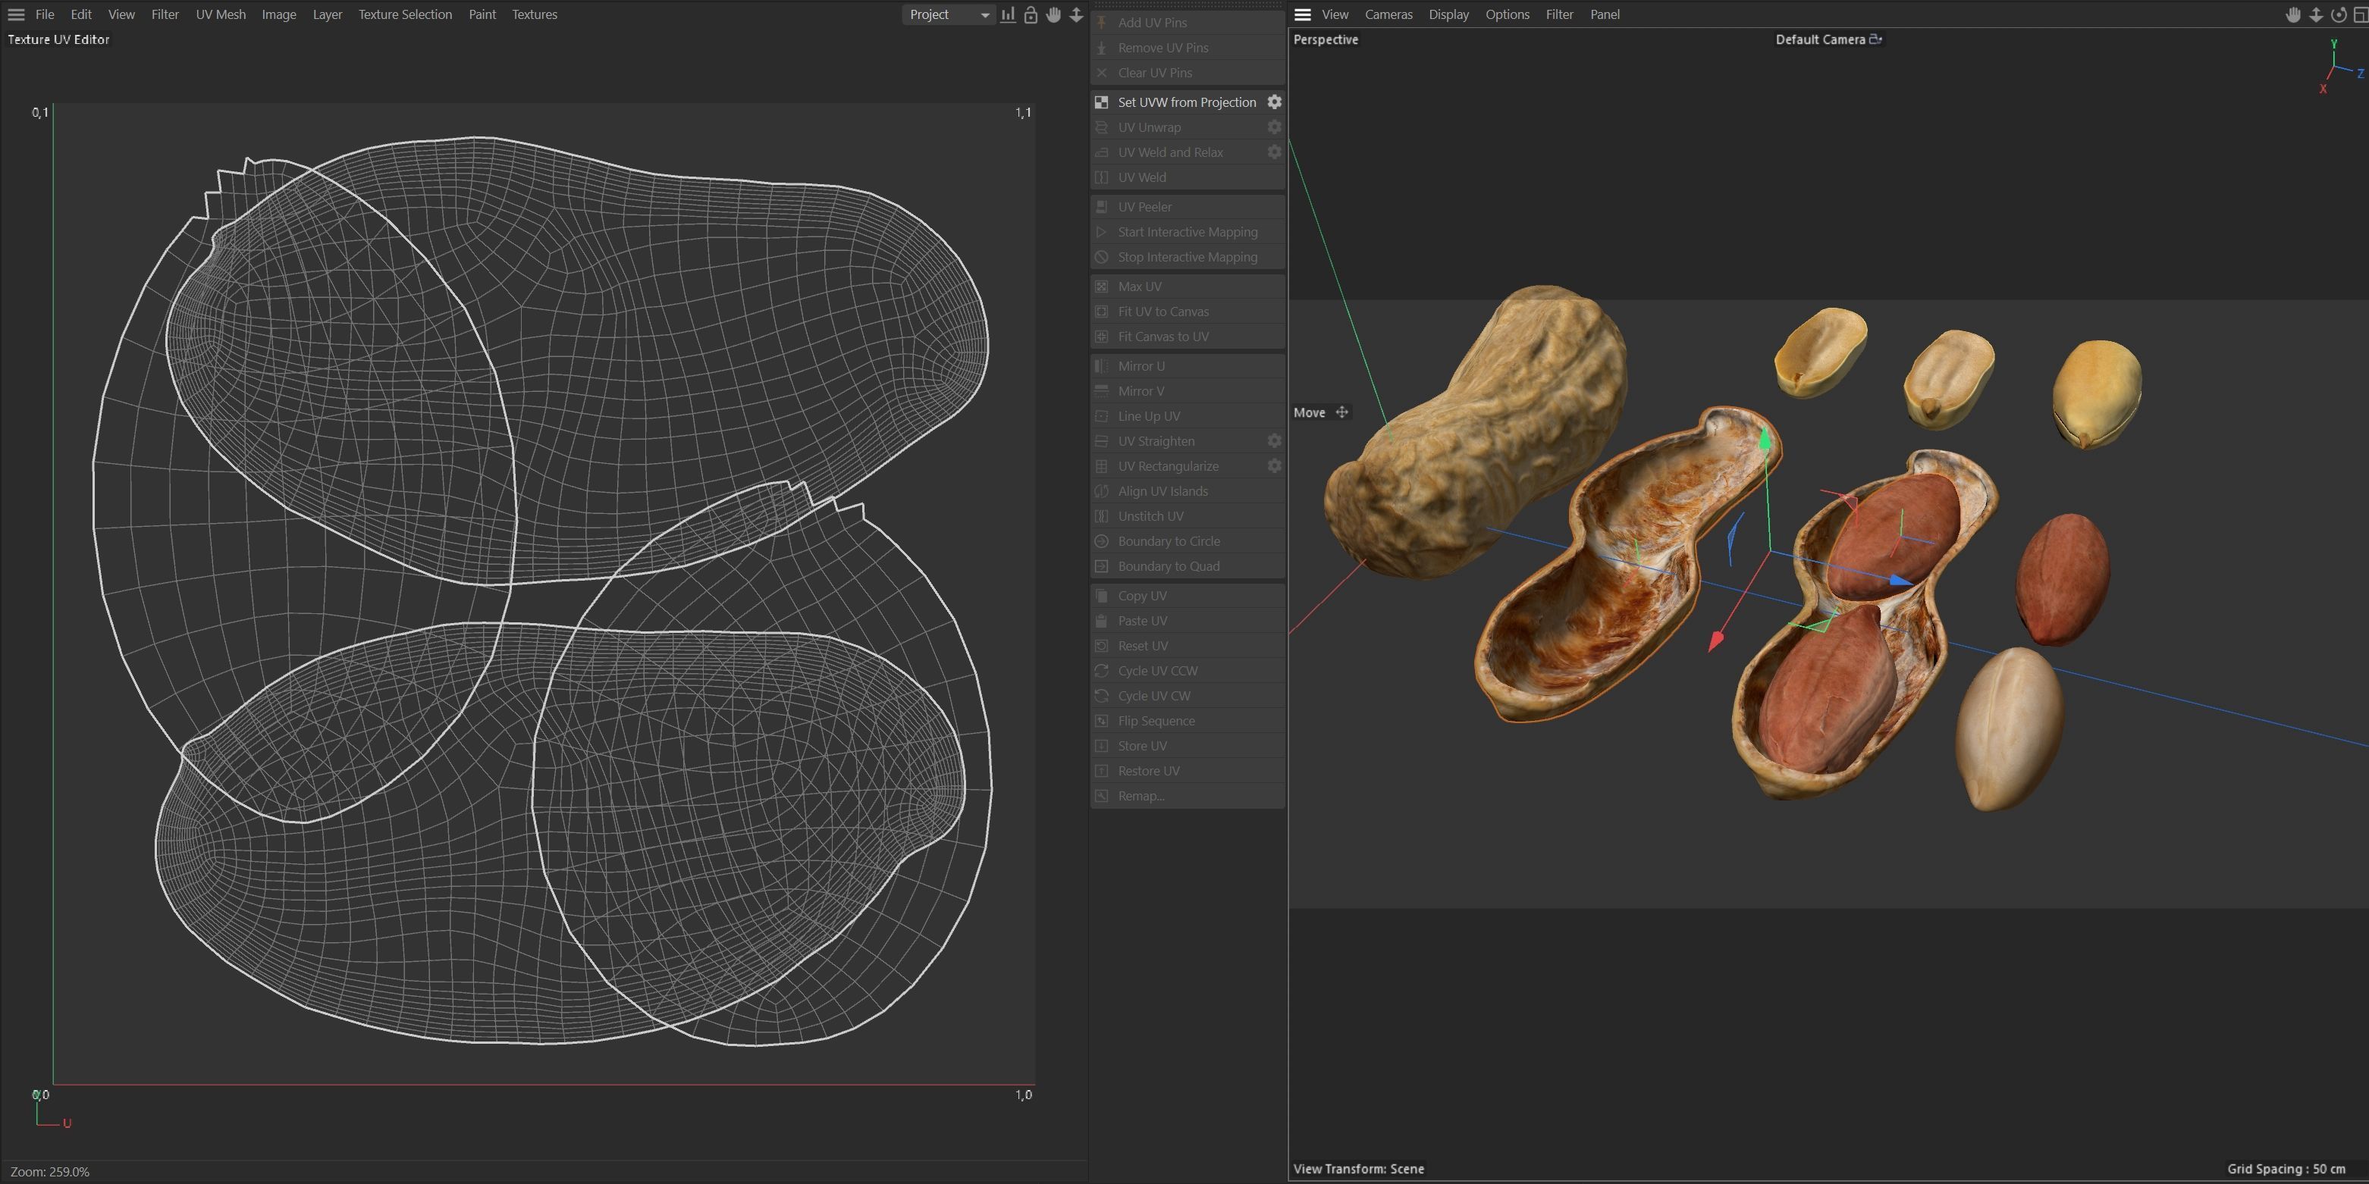This screenshot has height=1184, width=2369.
Task: Click the Clear UV Pins X icon
Action: tap(1102, 73)
